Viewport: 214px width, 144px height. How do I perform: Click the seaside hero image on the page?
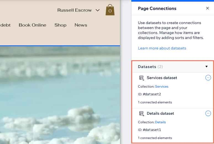(60, 95)
